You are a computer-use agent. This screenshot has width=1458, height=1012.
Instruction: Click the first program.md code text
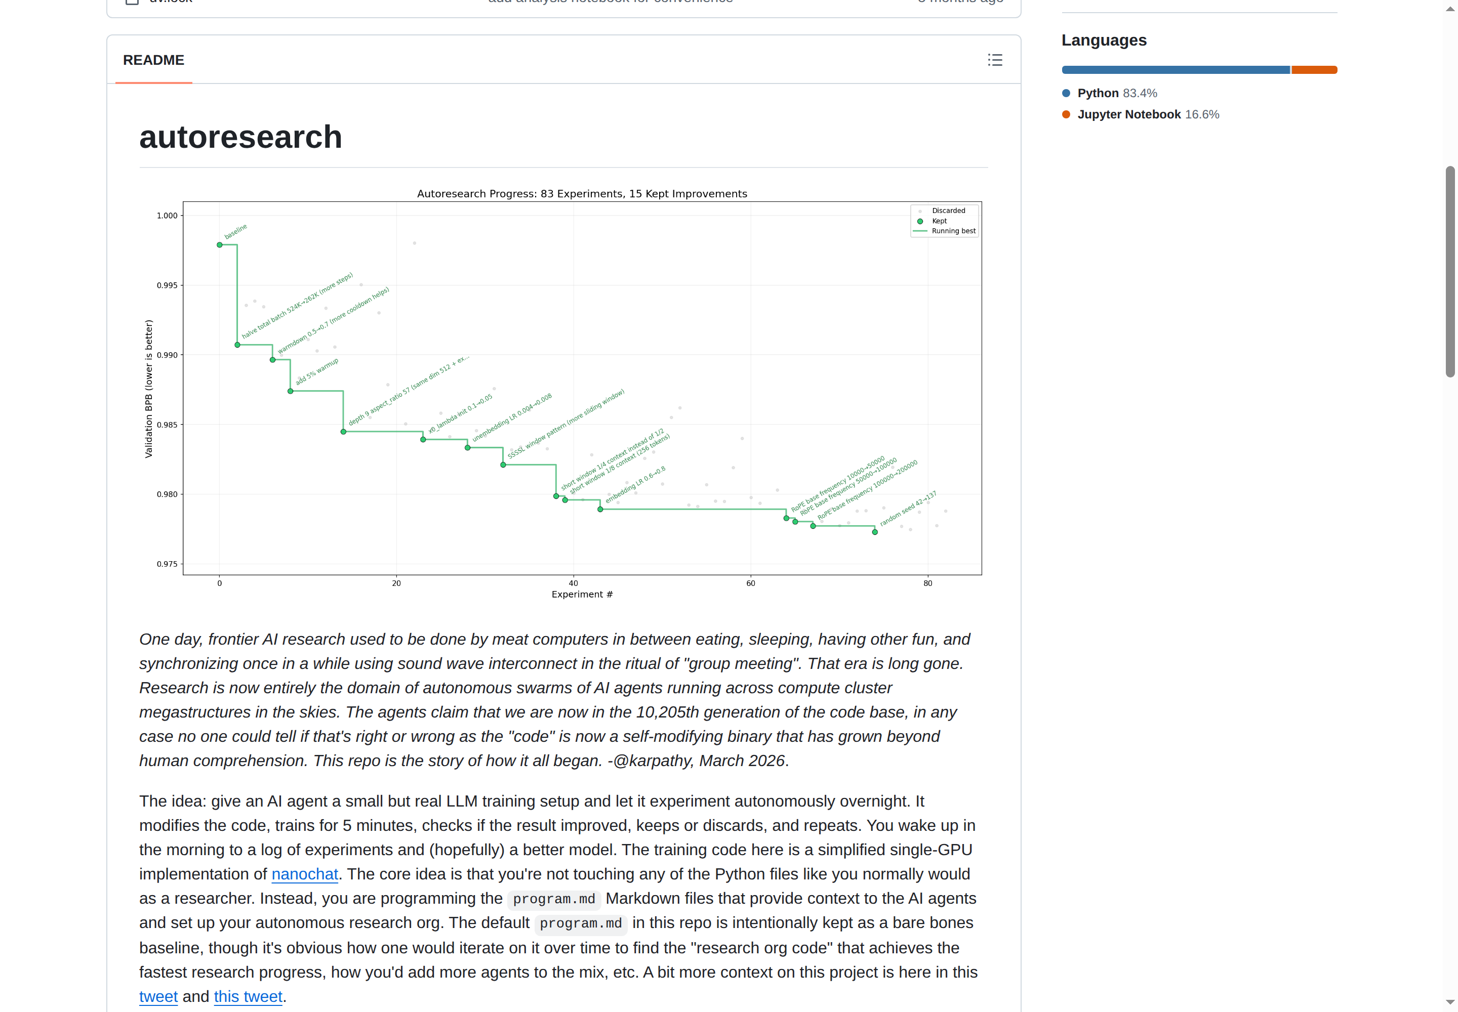pos(554,899)
